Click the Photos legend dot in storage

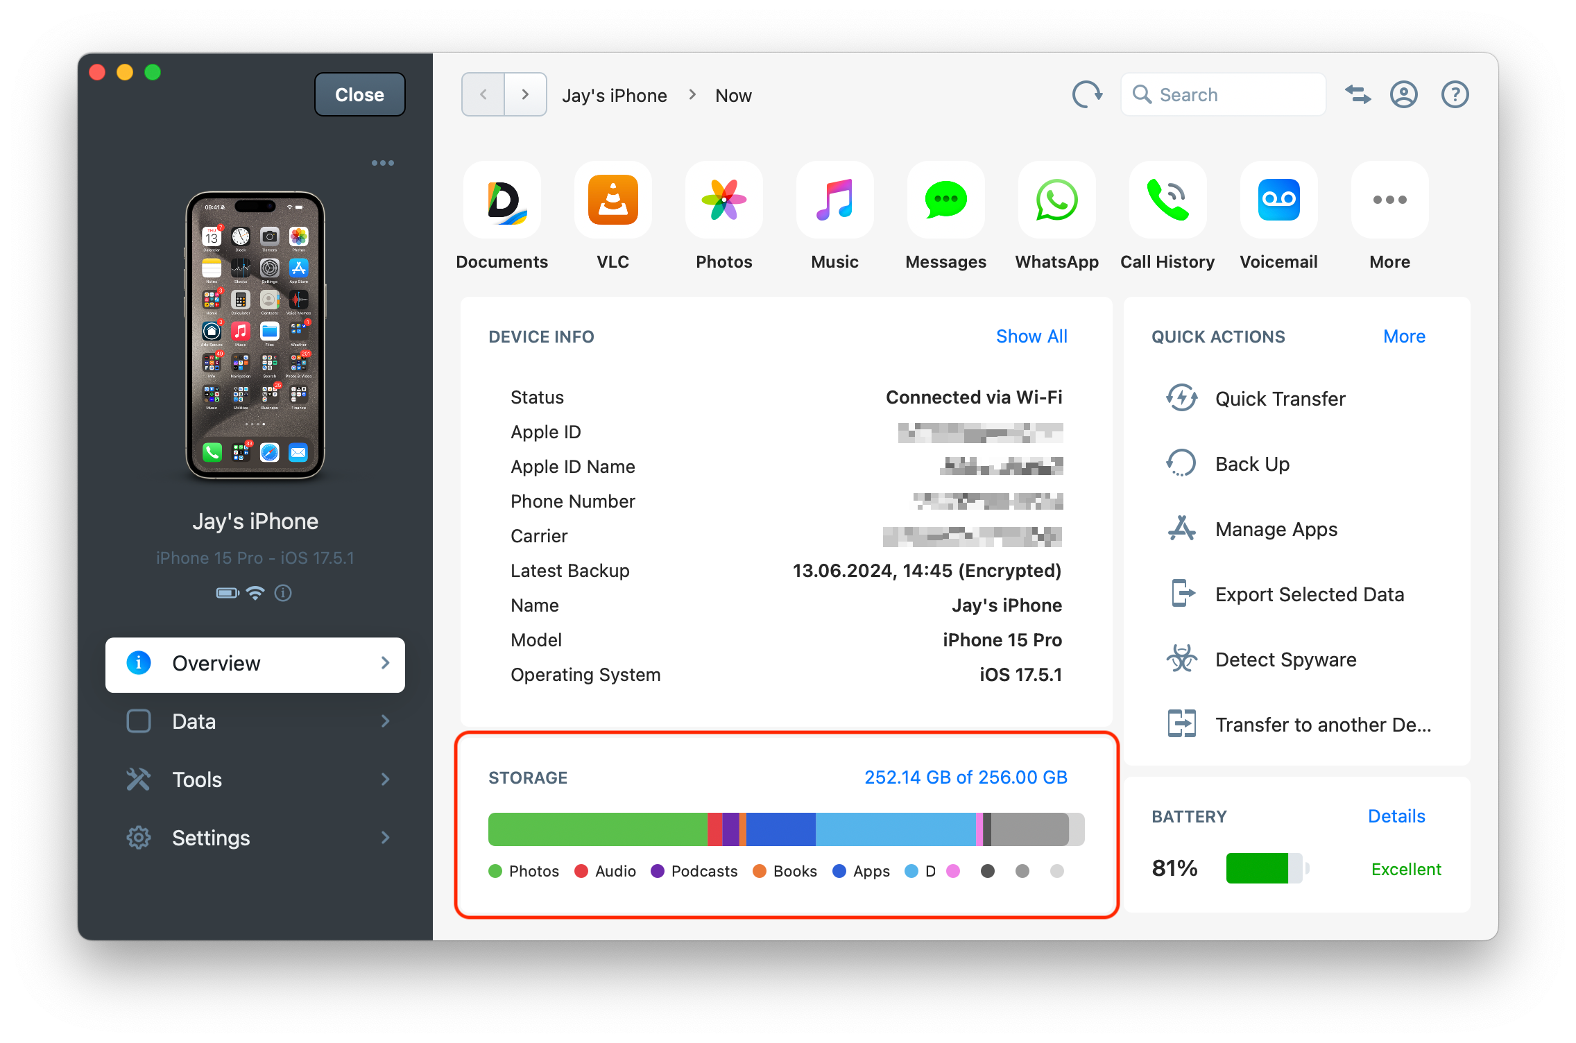tap(495, 871)
